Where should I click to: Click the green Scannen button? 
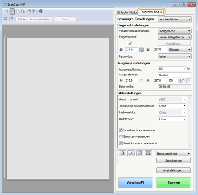173,182
